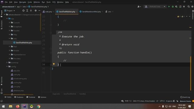Open Search Everywhere magnifier icon
Viewport: 194px width, 109px height.
pos(189,7)
